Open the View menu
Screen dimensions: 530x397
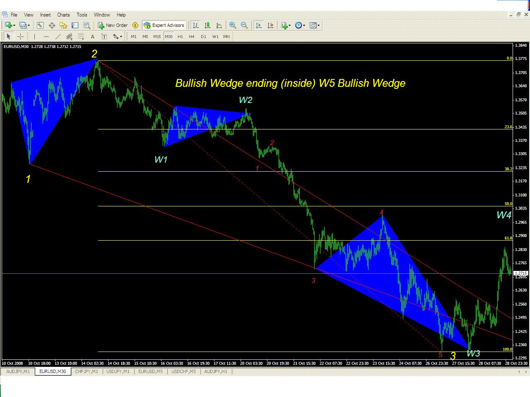click(x=29, y=15)
